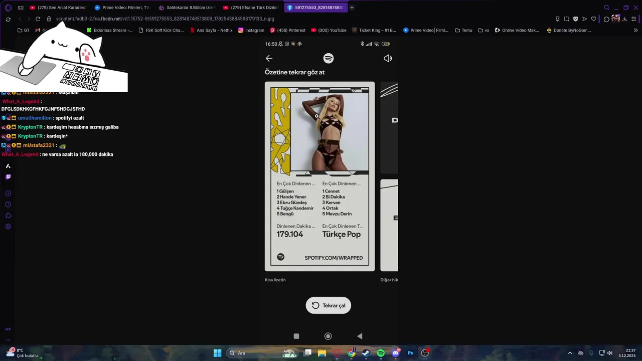
Task: Click the 'Kısa özetin' label below the card
Action: tap(275, 280)
